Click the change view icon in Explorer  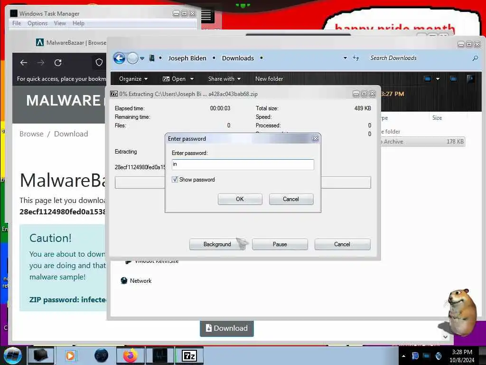coord(428,79)
